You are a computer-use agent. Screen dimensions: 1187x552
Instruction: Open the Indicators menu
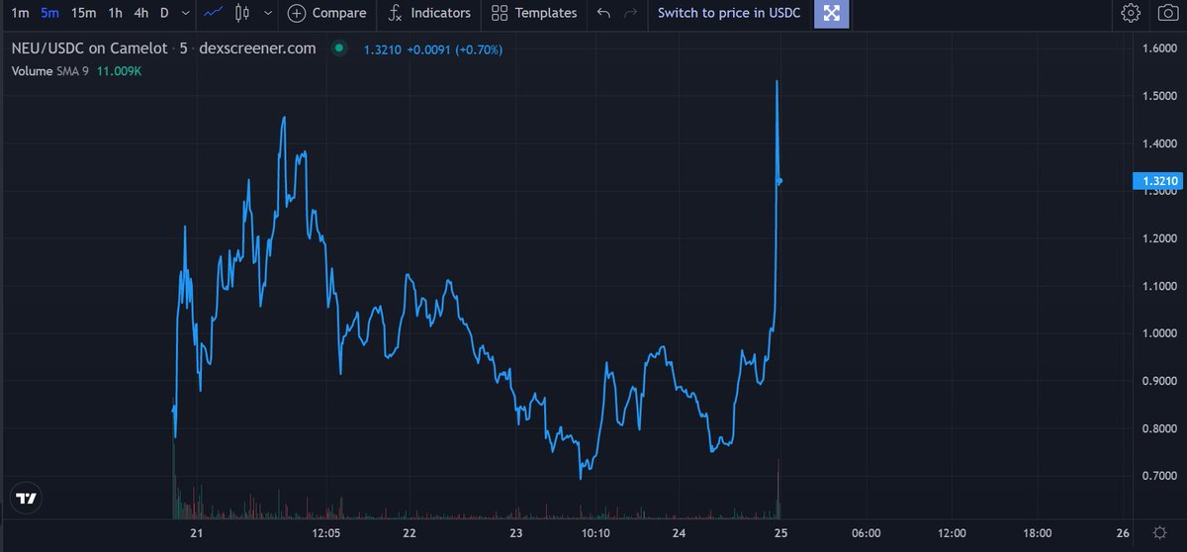(429, 13)
